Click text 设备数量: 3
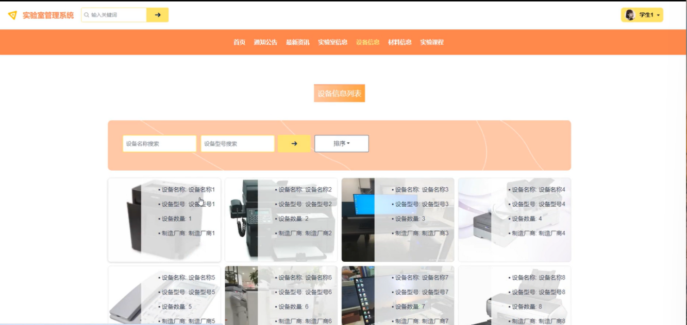 (x=410, y=219)
